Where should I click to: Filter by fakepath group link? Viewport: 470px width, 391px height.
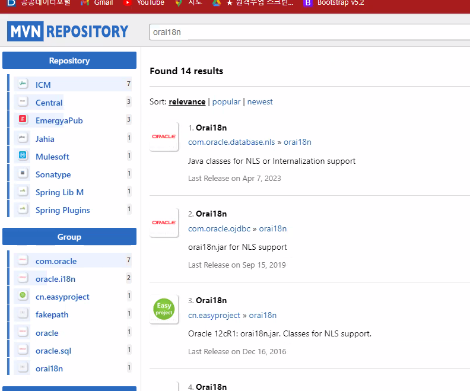(x=52, y=315)
